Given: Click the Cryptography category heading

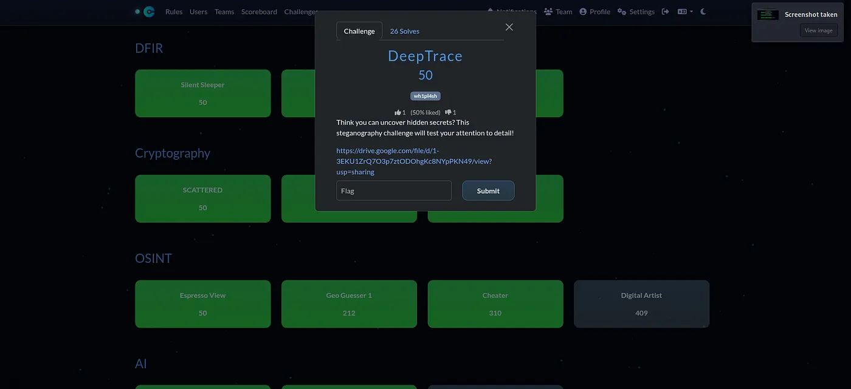Looking at the screenshot, I should point(173,153).
